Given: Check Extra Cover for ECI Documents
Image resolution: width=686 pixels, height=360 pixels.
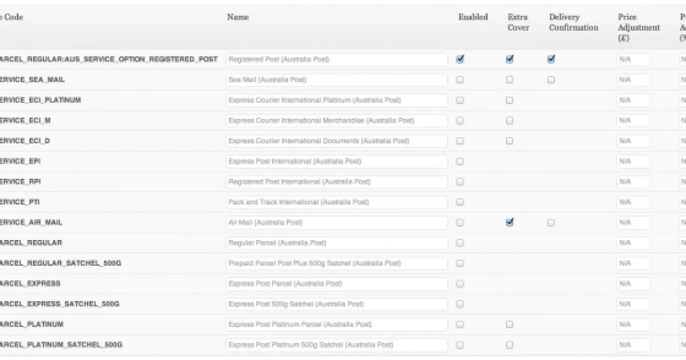Looking at the screenshot, I should pos(510,141).
